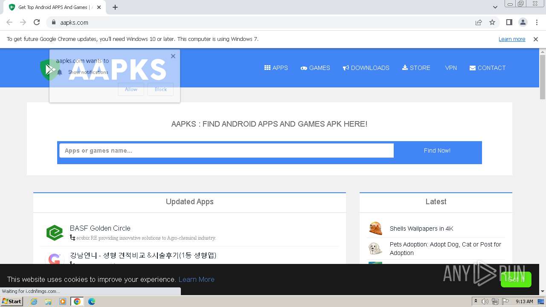Open STORE menu item
This screenshot has width=546, height=307.
[x=416, y=68]
